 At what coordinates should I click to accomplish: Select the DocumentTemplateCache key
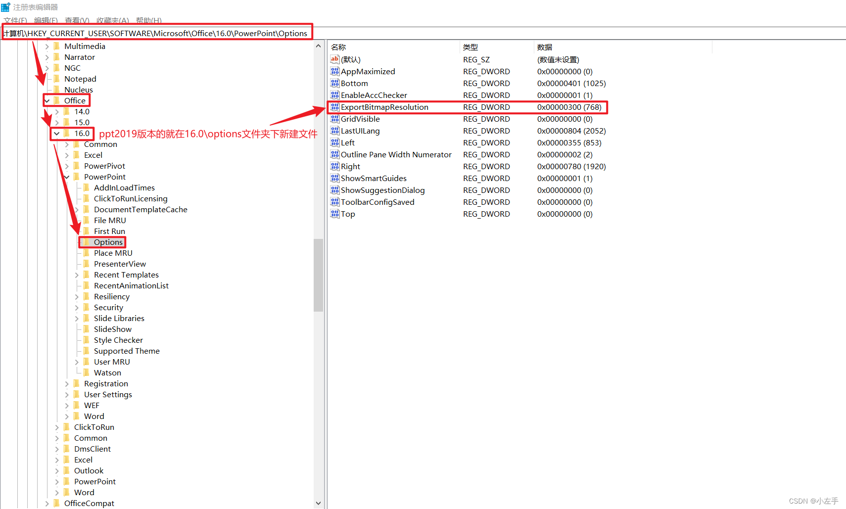pos(141,209)
